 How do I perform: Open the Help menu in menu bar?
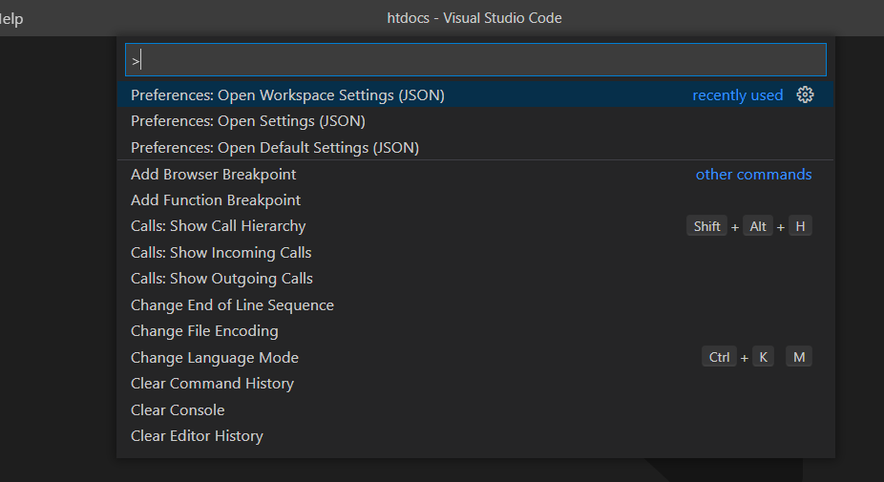[x=11, y=18]
